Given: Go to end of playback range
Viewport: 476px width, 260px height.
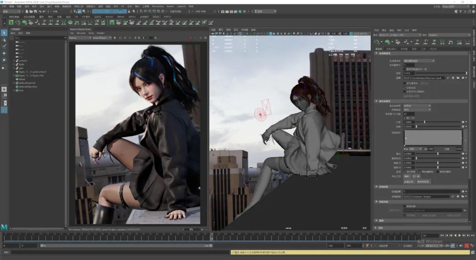Looking at the screenshot, I should 472,235.
